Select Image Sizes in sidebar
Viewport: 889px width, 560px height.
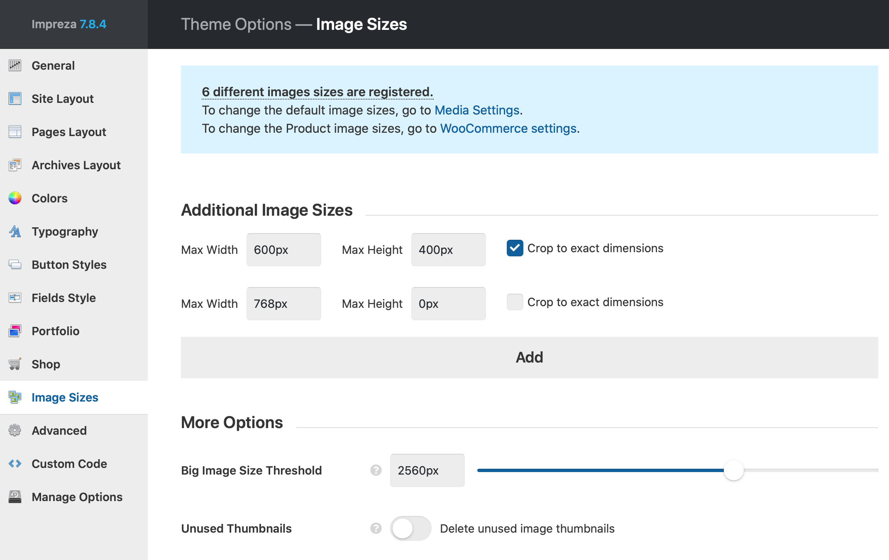coord(74,397)
